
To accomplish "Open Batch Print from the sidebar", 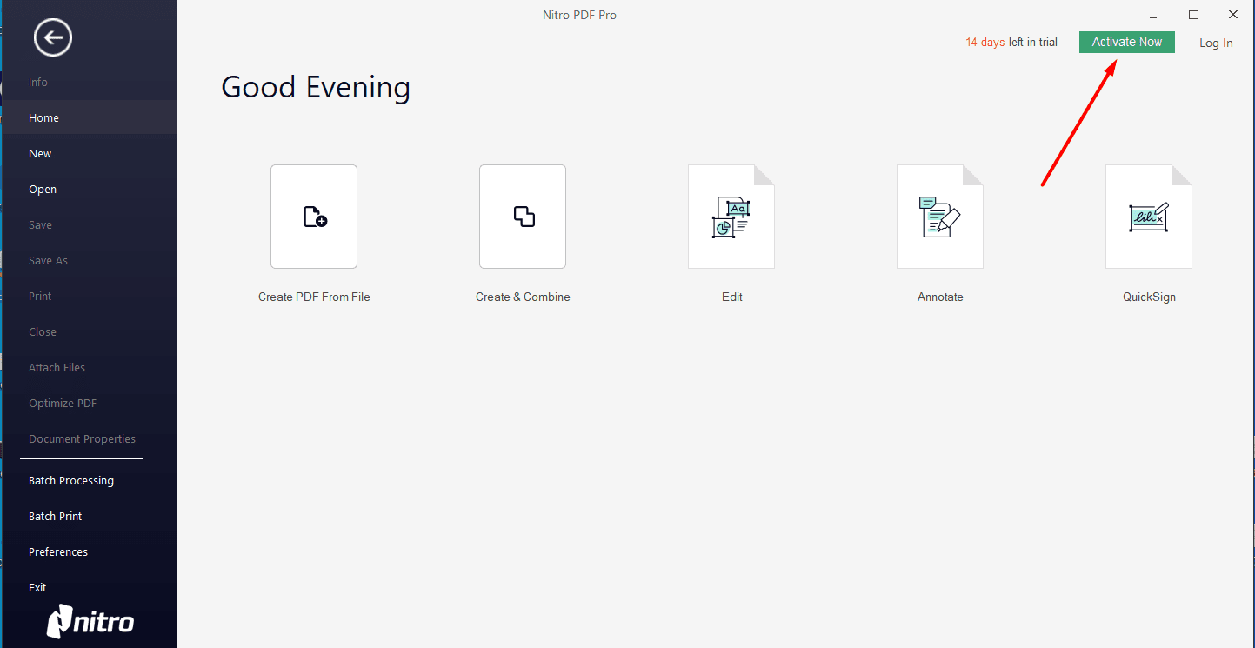I will (55, 517).
